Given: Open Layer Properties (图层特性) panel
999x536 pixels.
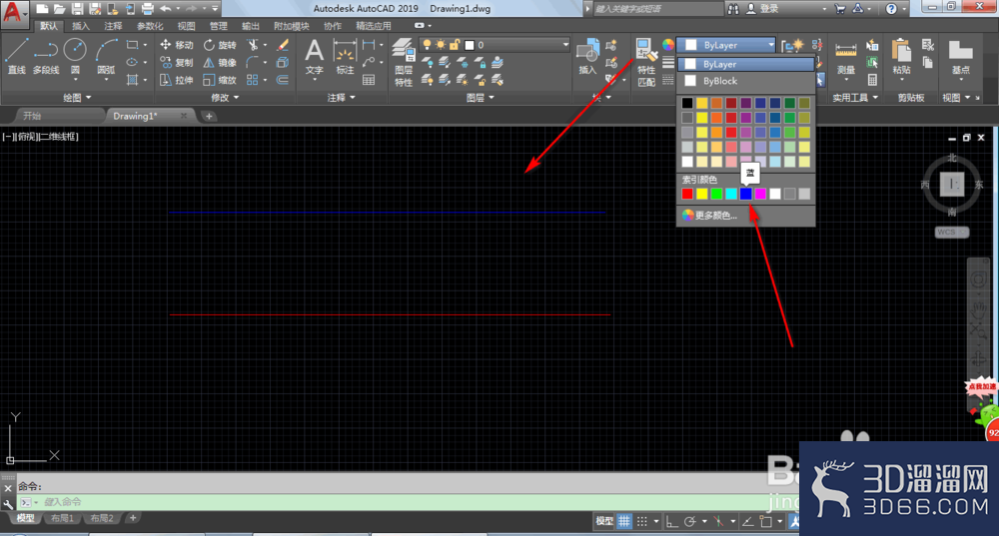Looking at the screenshot, I should coord(403,62).
